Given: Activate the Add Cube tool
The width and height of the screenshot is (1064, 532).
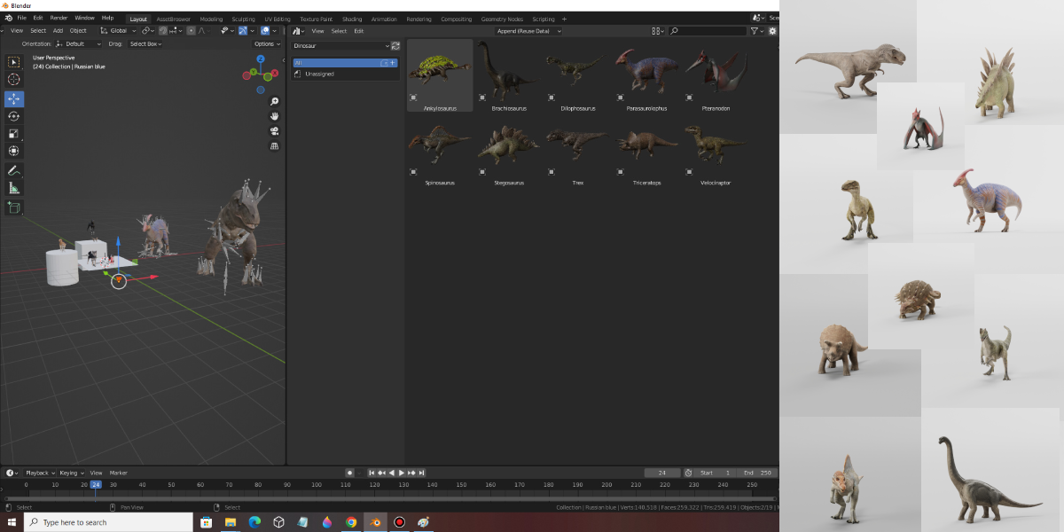Looking at the screenshot, I should click(x=13, y=208).
